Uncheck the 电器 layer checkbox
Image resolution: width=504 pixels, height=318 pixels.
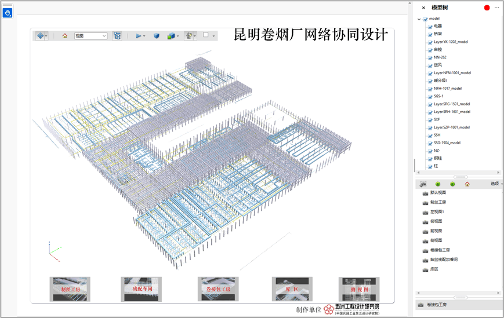point(430,27)
